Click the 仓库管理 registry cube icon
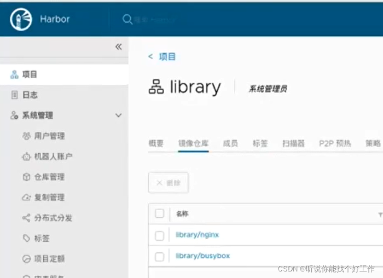This screenshot has width=383, height=278. pos(26,177)
